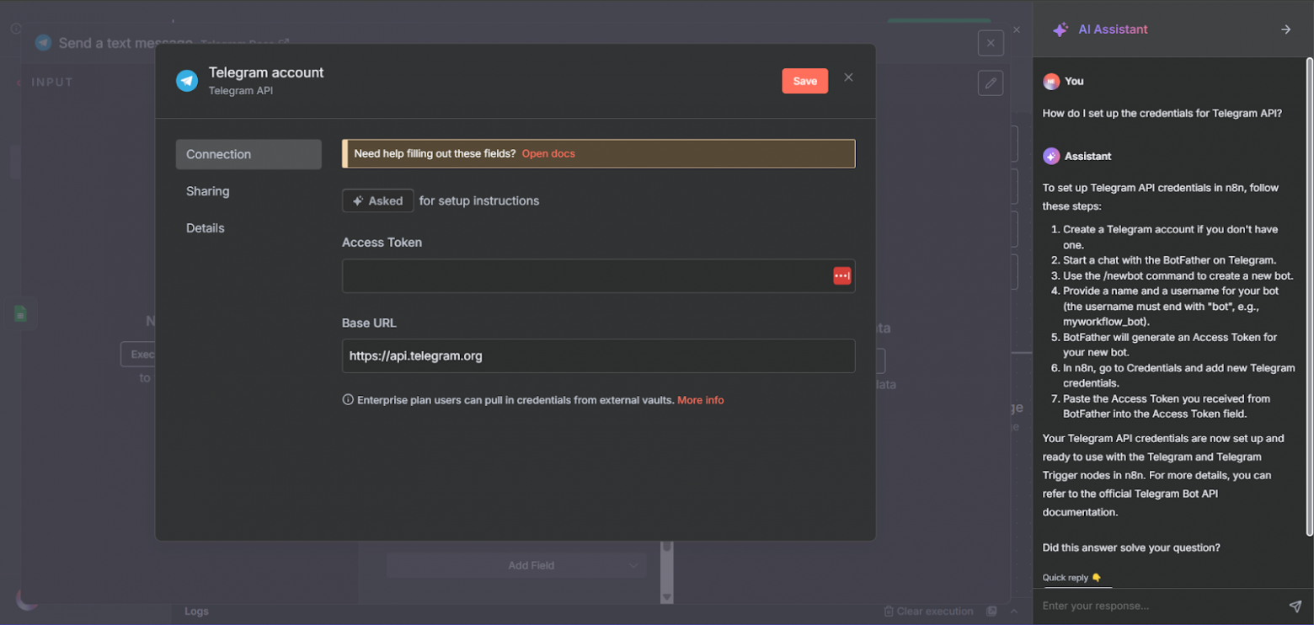Open the Details tab
The height and width of the screenshot is (625, 1314).
point(206,228)
